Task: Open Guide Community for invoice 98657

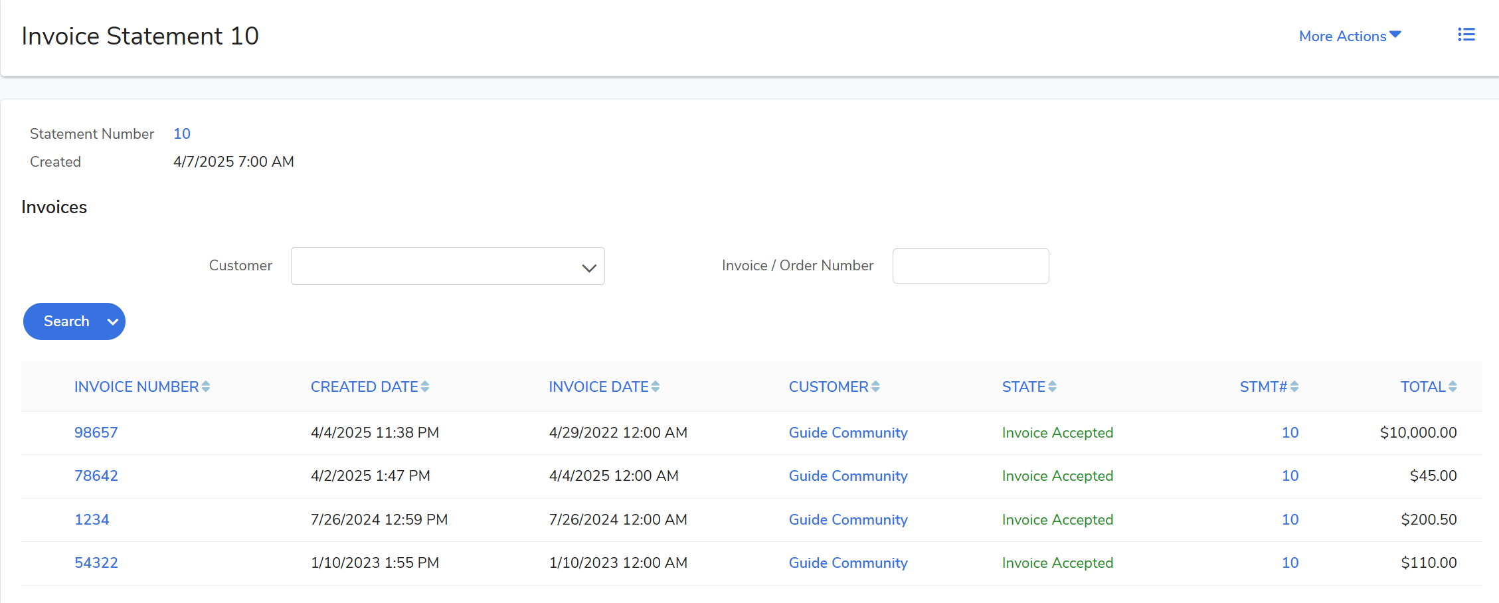Action: 847,432
